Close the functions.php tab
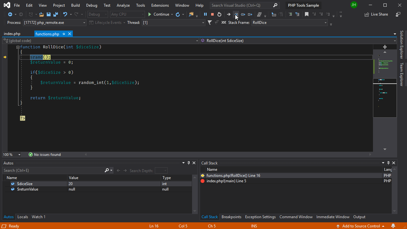This screenshot has height=229, width=407. 70,34
